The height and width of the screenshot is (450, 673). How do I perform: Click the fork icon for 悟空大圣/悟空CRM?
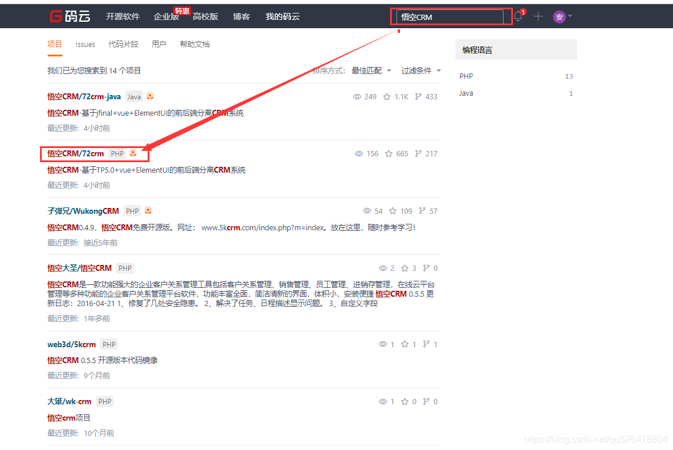click(426, 268)
